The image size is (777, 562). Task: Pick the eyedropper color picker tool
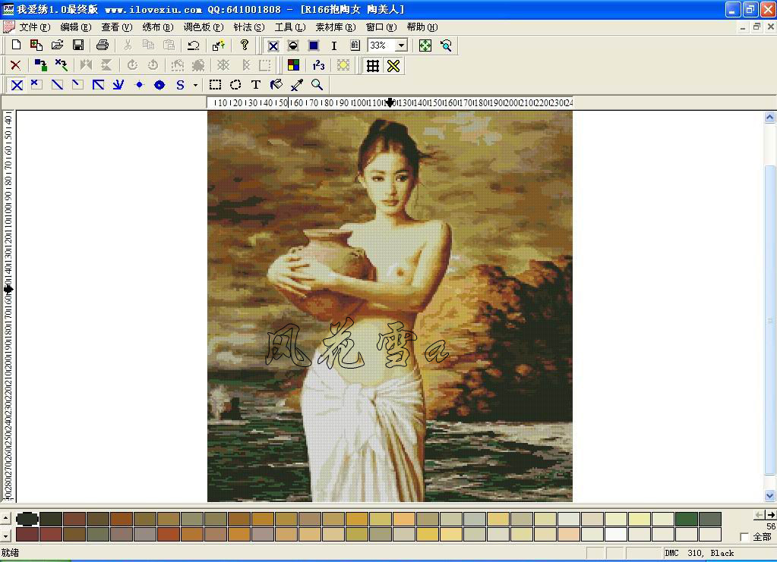[x=297, y=85]
